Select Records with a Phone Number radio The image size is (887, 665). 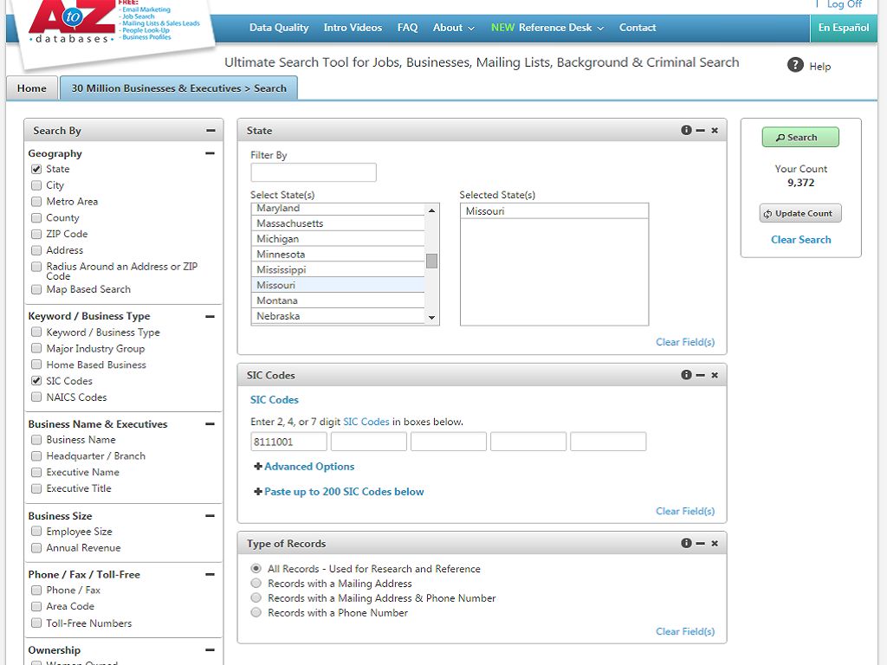click(256, 612)
